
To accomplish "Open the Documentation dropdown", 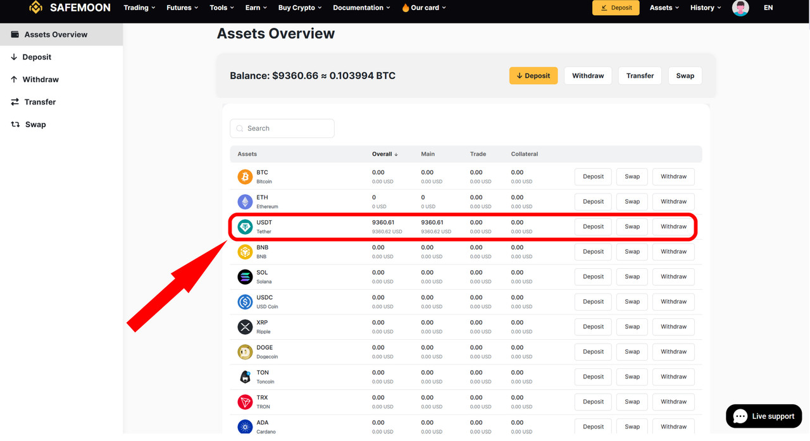I will point(362,8).
